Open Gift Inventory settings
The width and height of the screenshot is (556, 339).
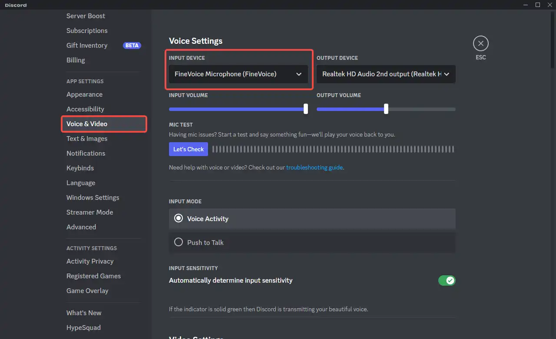(87, 46)
